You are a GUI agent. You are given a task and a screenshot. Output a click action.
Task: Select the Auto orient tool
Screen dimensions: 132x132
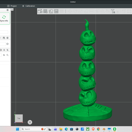tap(51, 11)
